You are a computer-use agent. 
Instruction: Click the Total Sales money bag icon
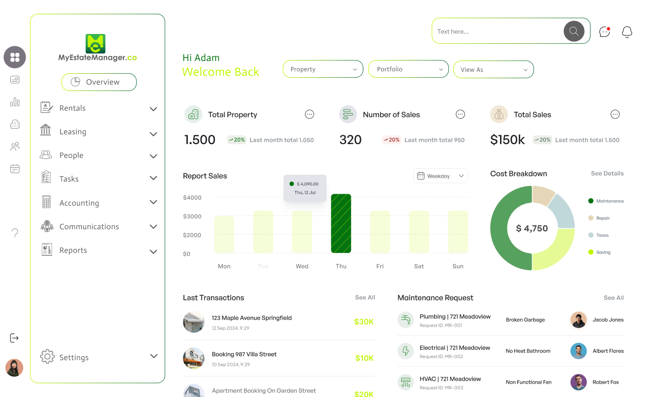[x=499, y=114]
